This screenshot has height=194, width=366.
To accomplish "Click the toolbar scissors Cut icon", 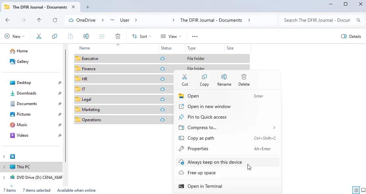I will pos(39,36).
